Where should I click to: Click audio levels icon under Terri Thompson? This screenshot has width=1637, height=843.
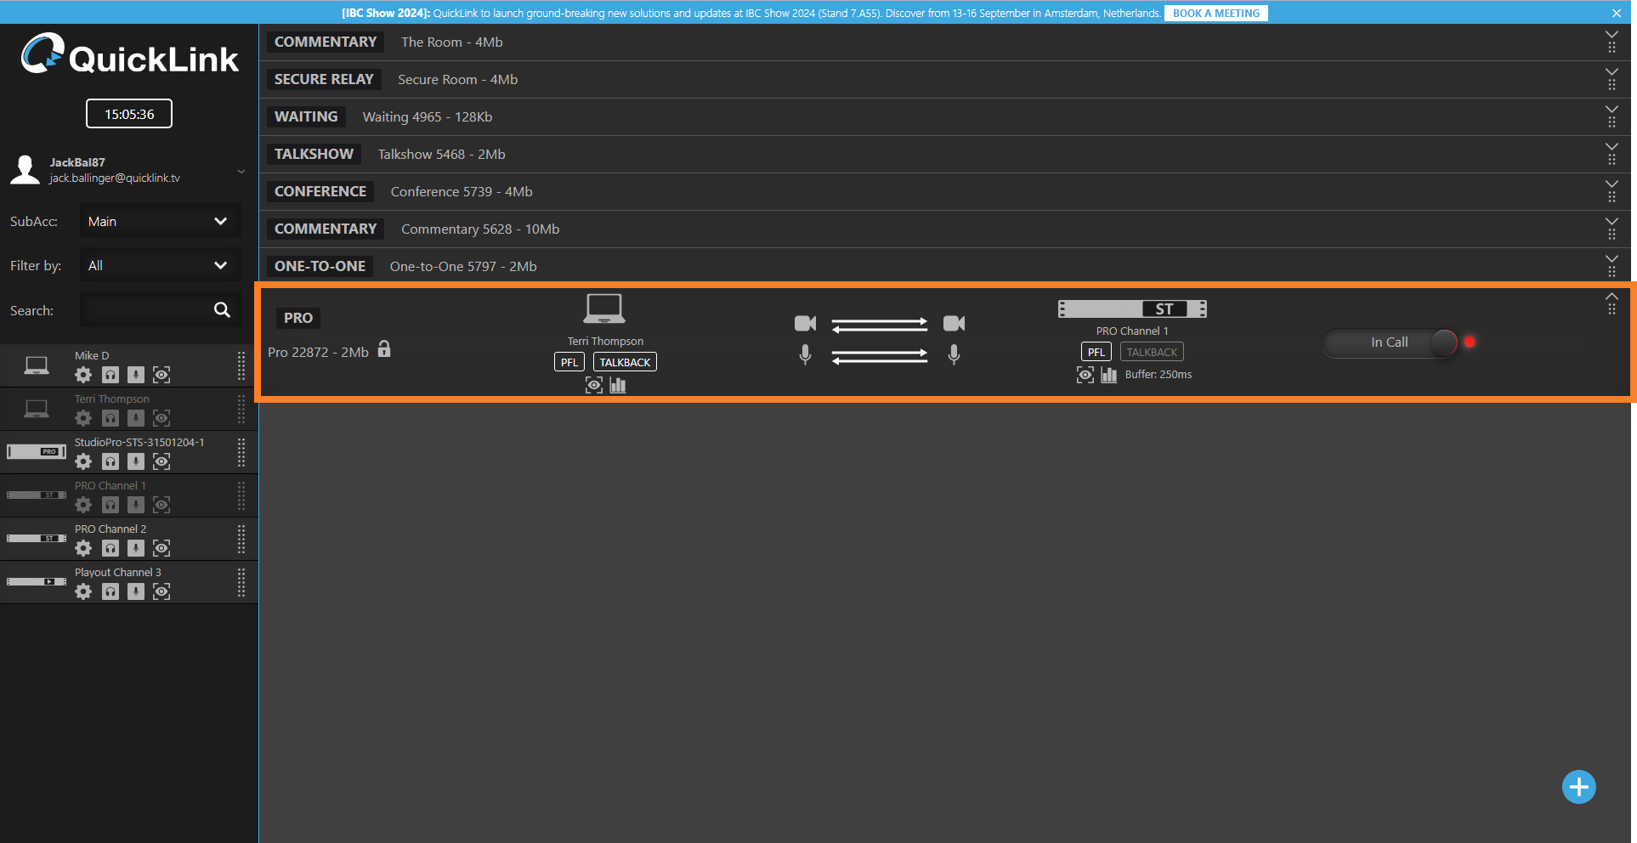(618, 386)
